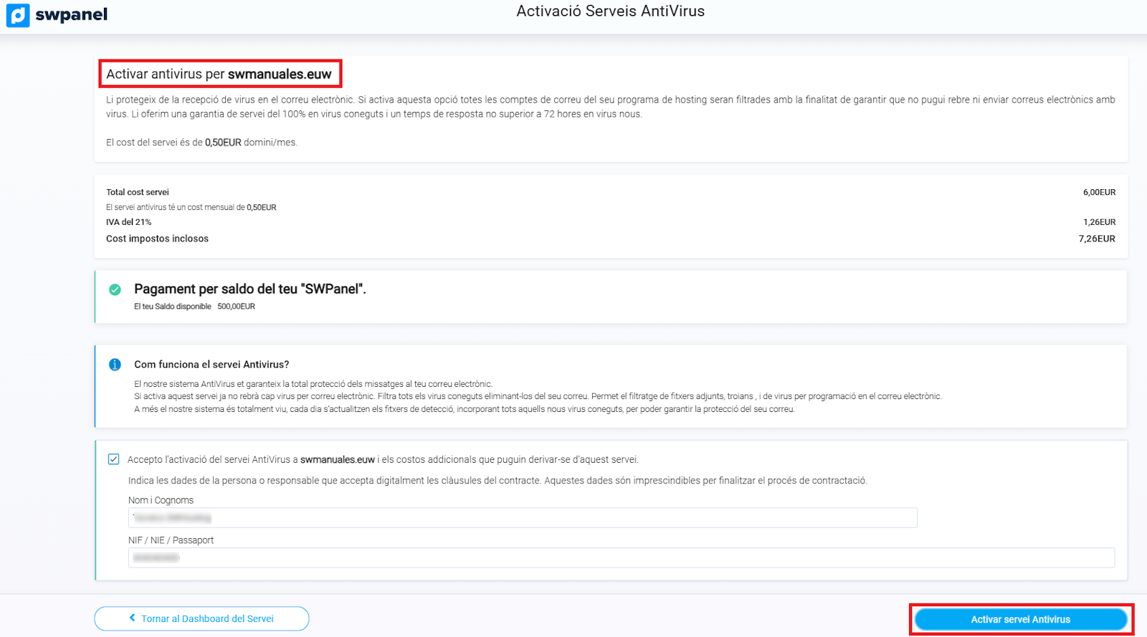Click the 'Com funciona el servei Antivirus?' heading

(x=211, y=365)
